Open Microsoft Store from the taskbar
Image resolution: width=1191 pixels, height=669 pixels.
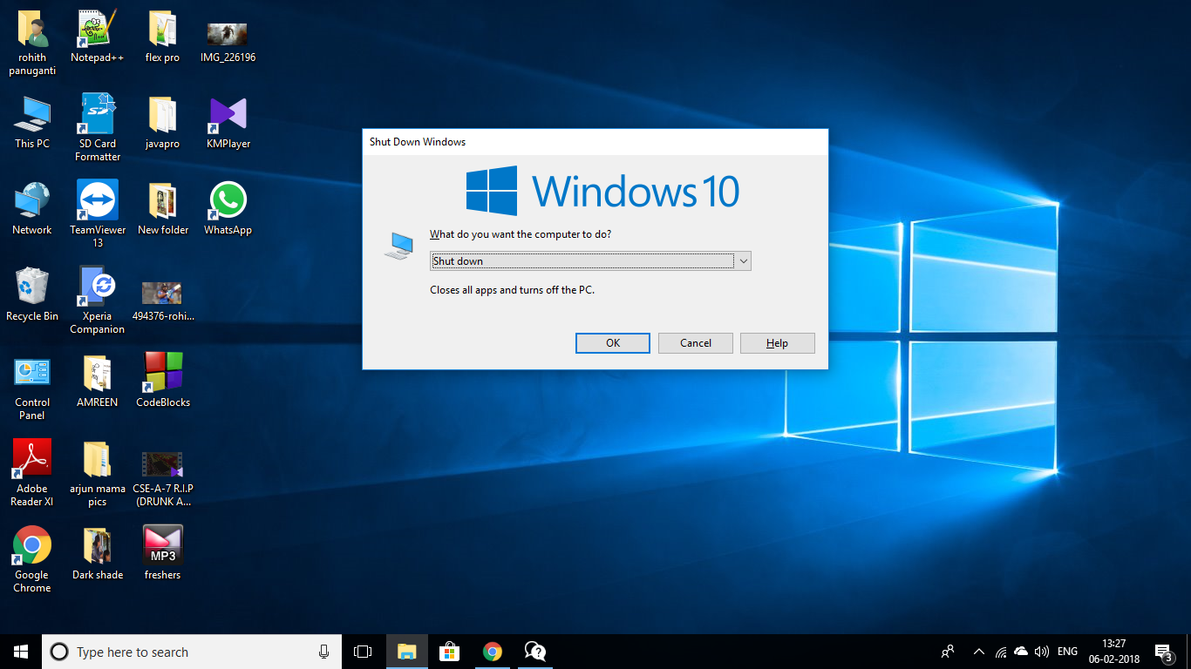[449, 651]
